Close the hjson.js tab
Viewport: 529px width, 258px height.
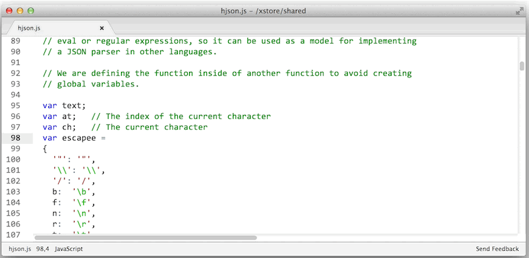click(x=102, y=28)
